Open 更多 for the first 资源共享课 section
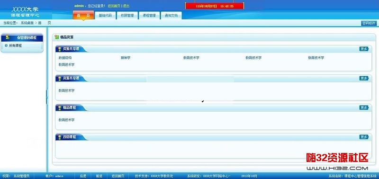The image size is (379, 179). pos(364,49)
